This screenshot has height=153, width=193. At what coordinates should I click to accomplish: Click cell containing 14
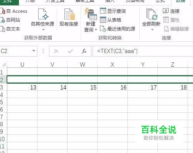(52, 88)
